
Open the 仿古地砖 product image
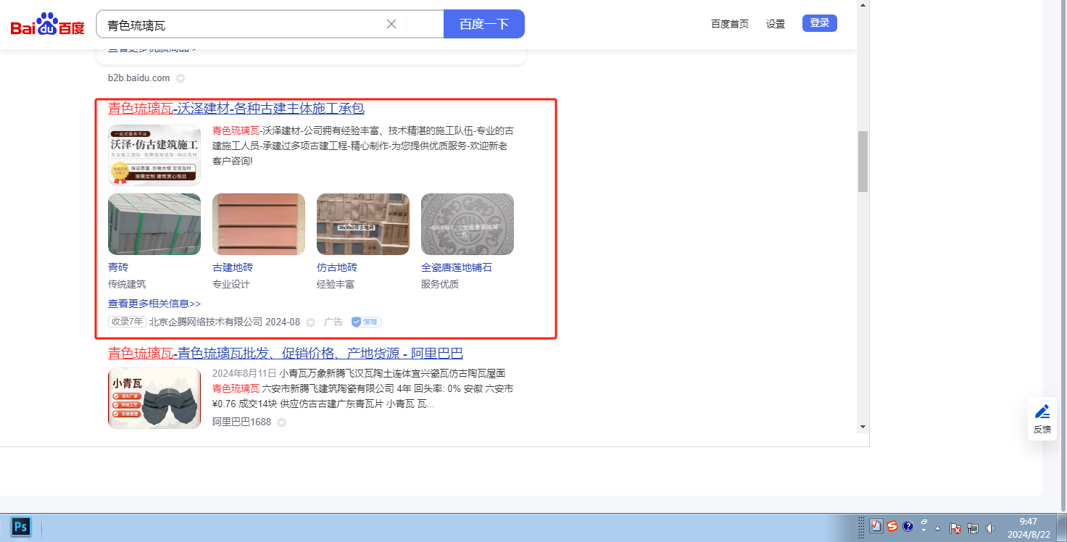tap(363, 224)
